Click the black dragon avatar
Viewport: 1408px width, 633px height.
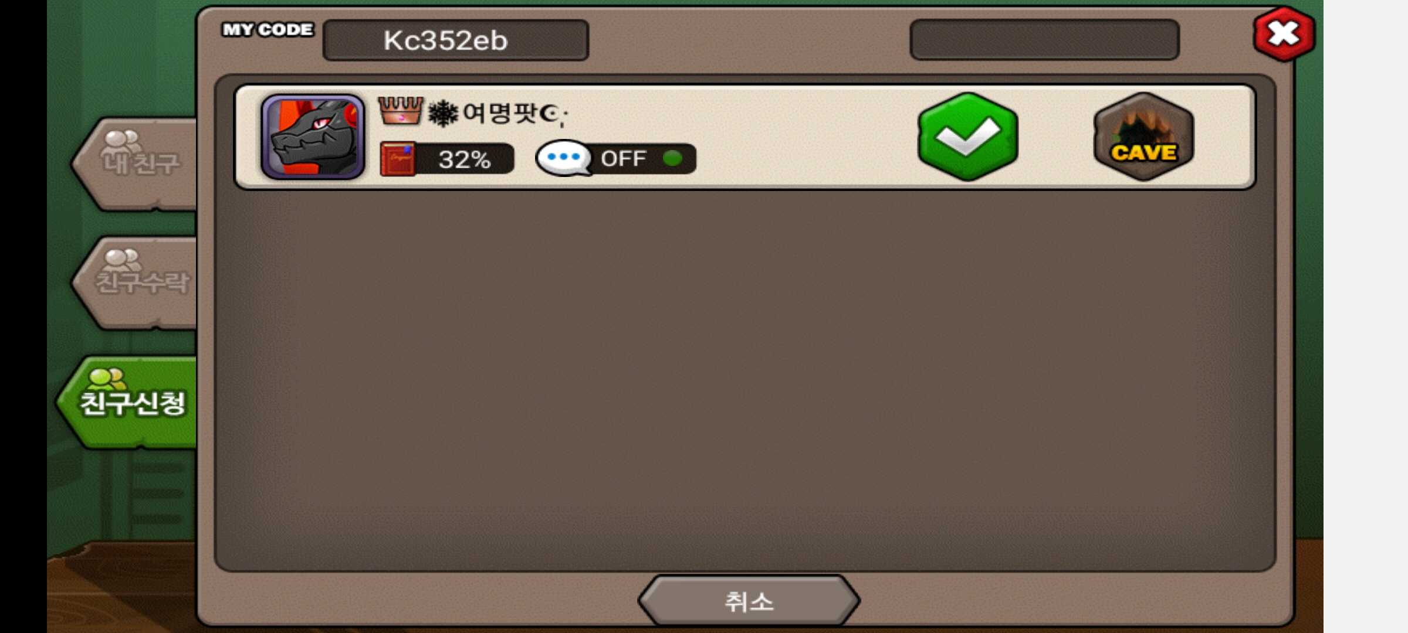(x=313, y=137)
